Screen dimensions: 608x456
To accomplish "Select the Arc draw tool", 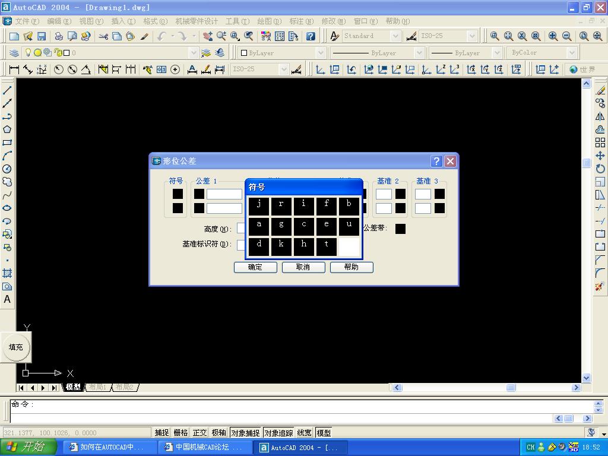I will [7, 156].
